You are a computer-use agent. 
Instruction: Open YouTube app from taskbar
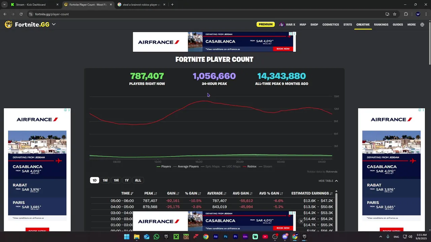click(x=265, y=237)
